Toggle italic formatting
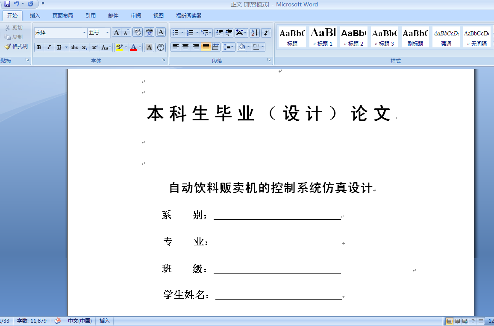 49,47
